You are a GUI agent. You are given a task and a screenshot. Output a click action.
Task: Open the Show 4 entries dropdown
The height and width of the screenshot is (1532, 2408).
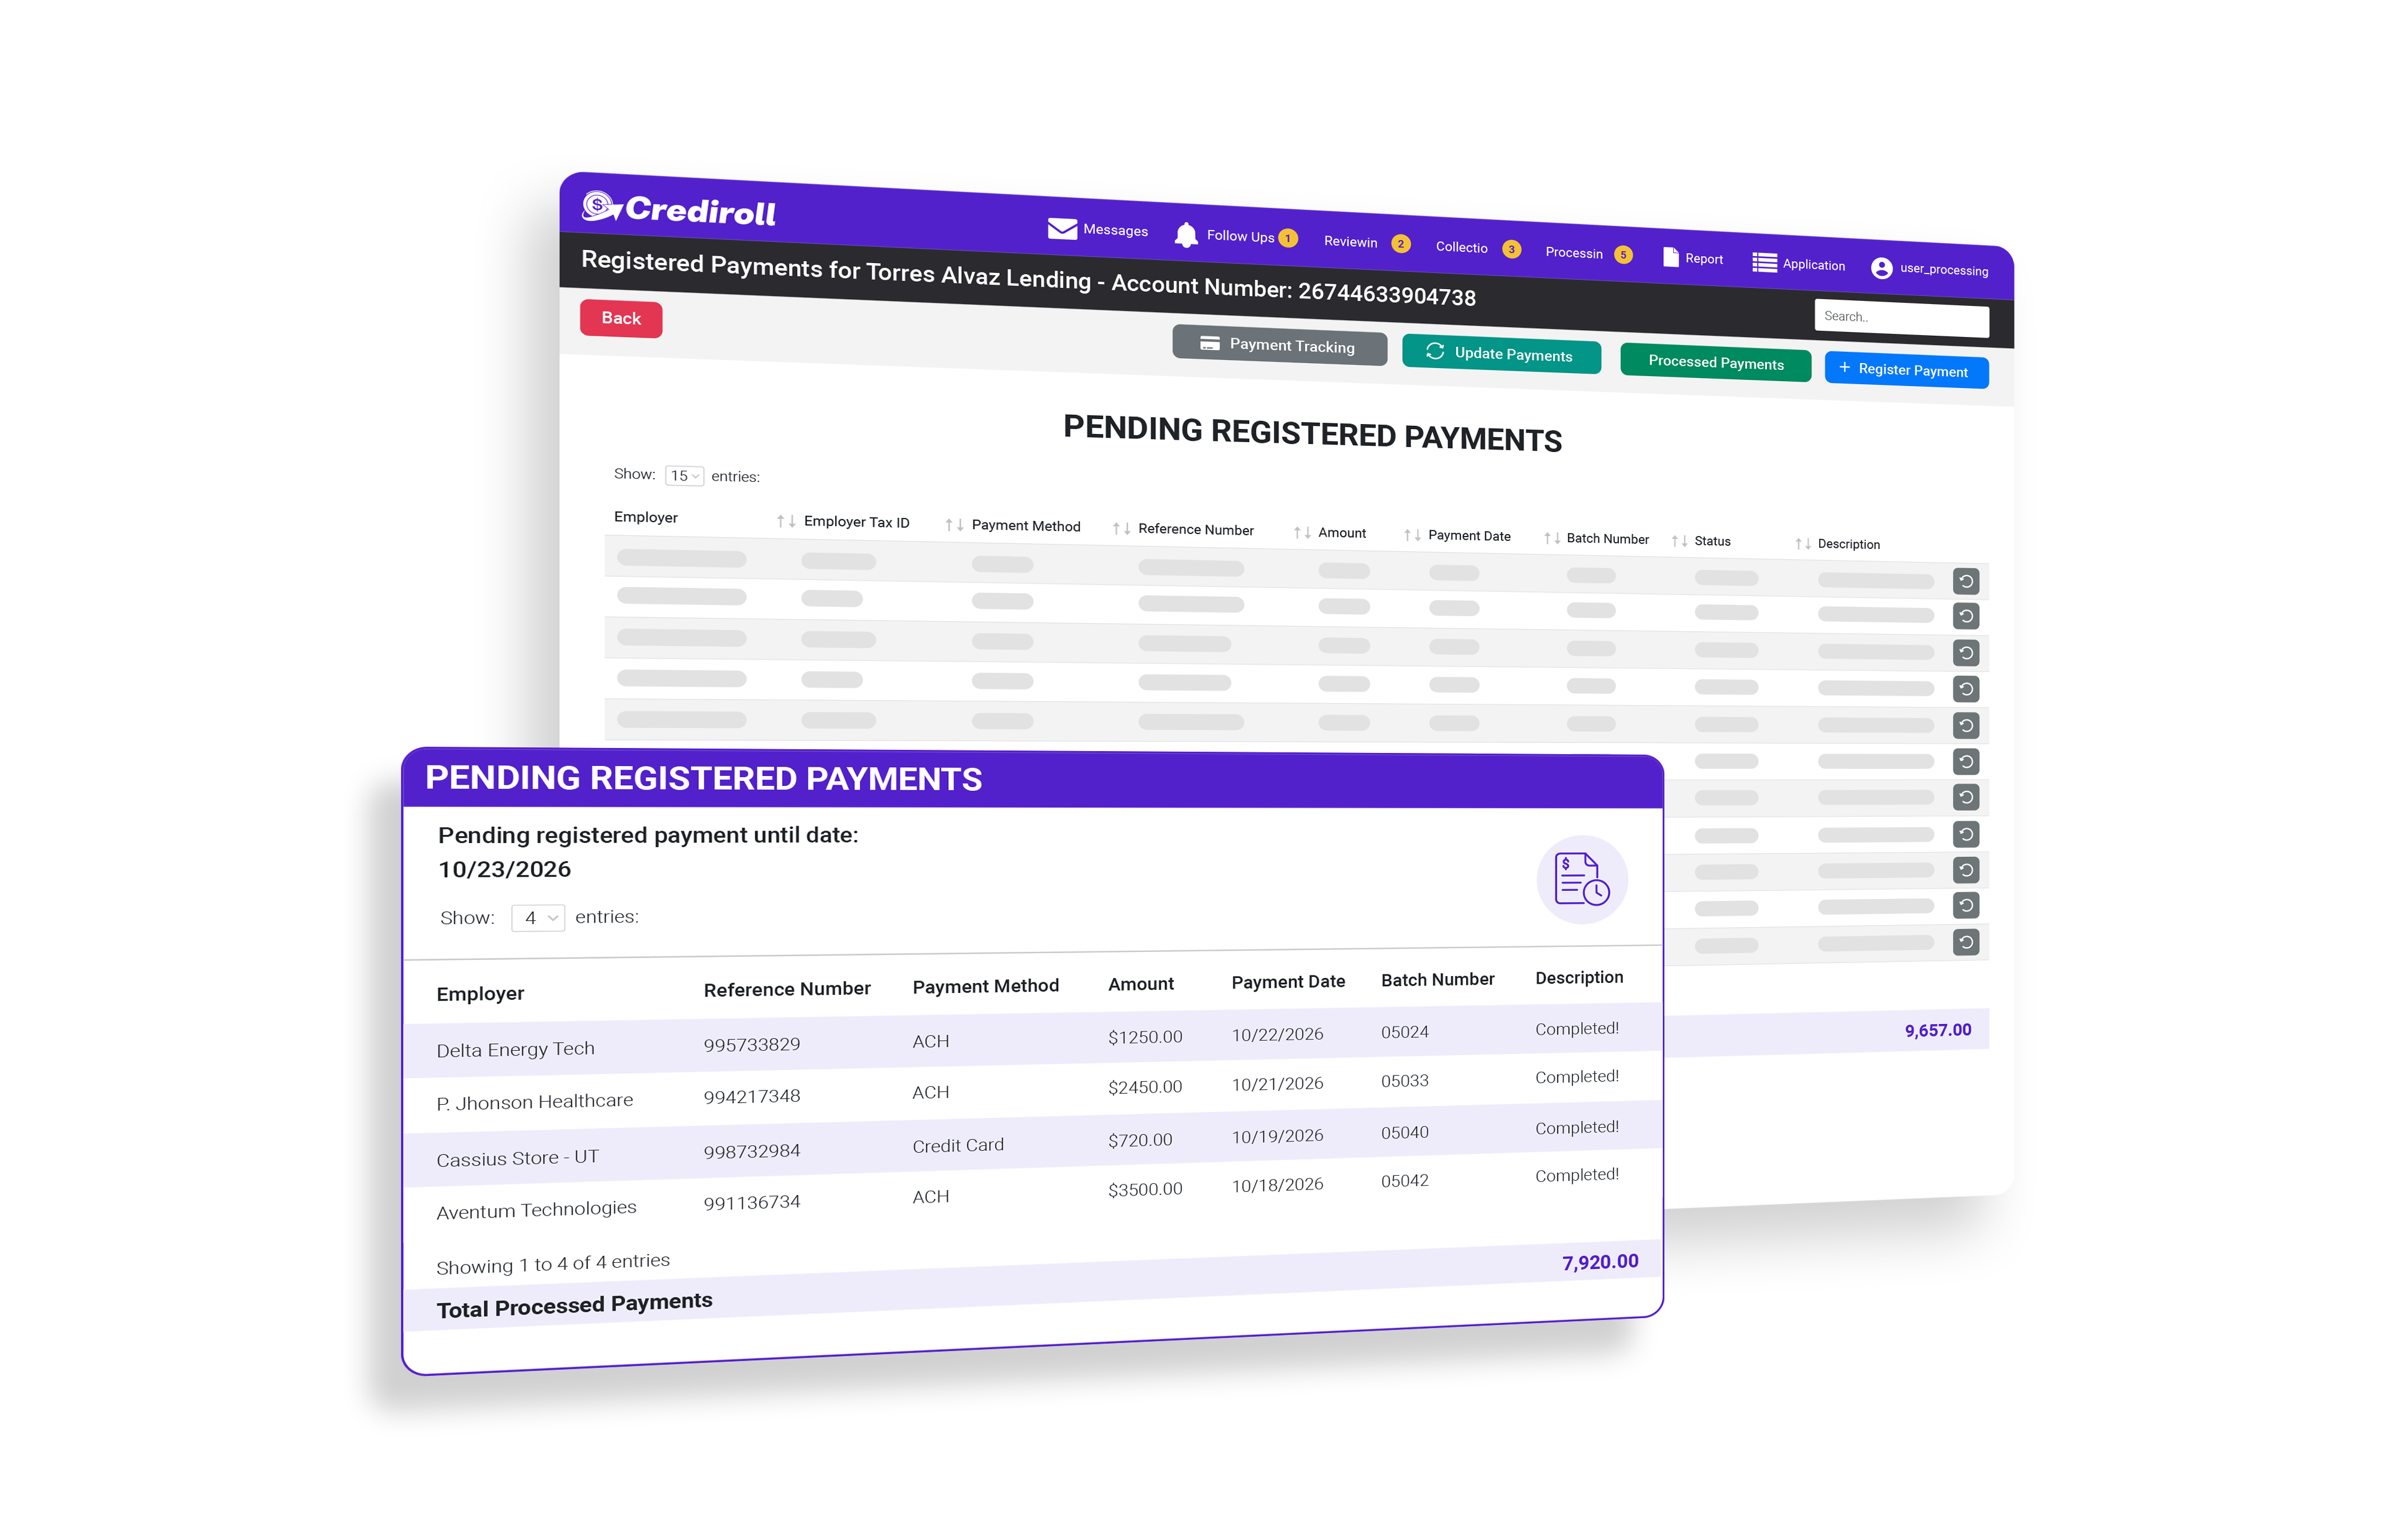point(538,917)
